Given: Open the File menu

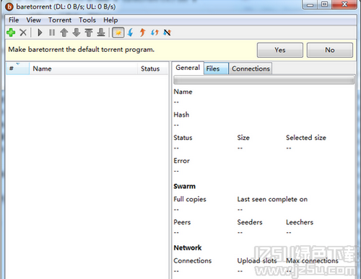Looking at the screenshot, I should (x=14, y=20).
